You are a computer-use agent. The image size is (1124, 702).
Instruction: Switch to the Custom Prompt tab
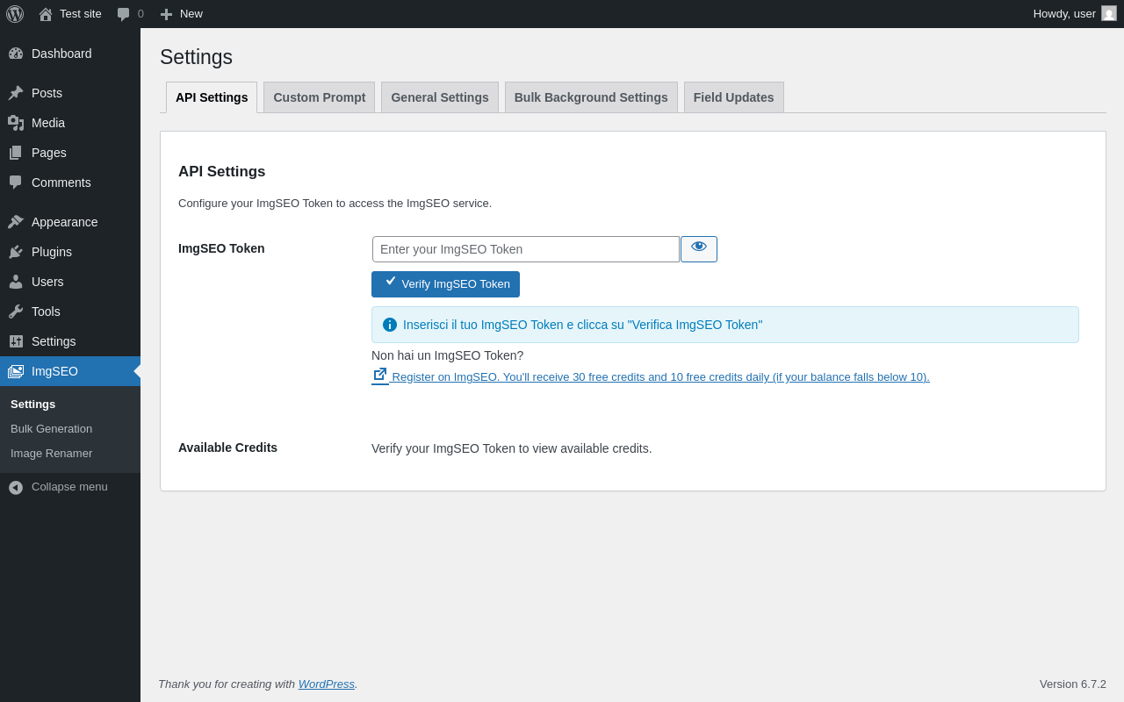(320, 97)
